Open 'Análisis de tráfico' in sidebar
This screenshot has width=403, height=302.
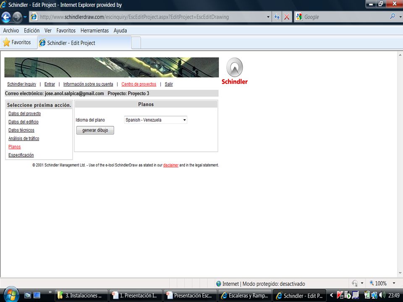tap(24, 138)
